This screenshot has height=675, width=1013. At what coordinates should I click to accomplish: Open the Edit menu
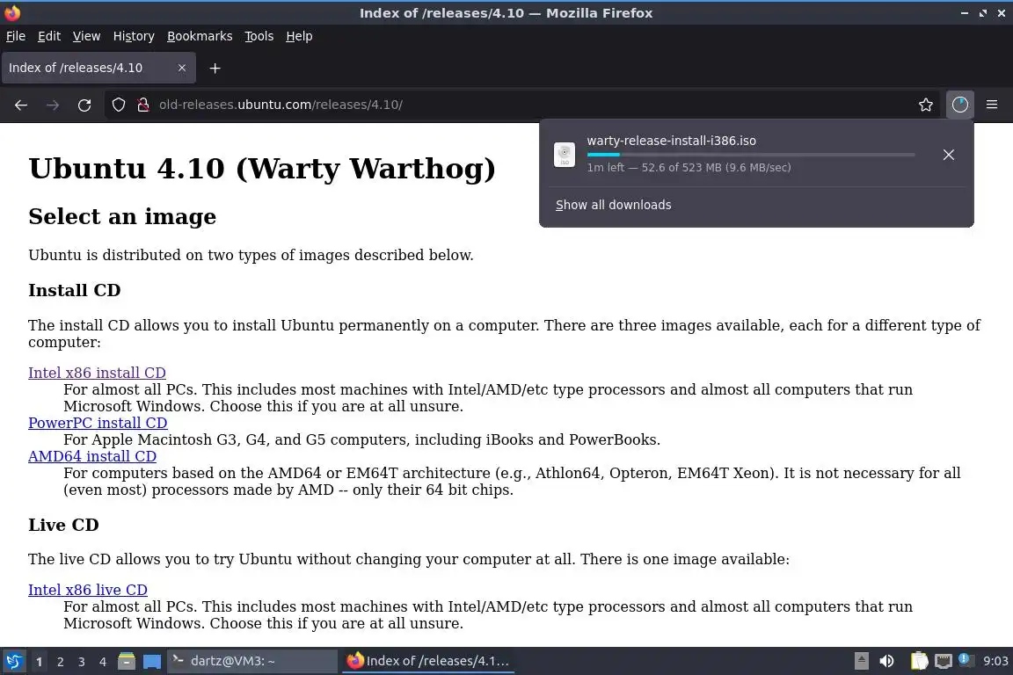pos(49,36)
